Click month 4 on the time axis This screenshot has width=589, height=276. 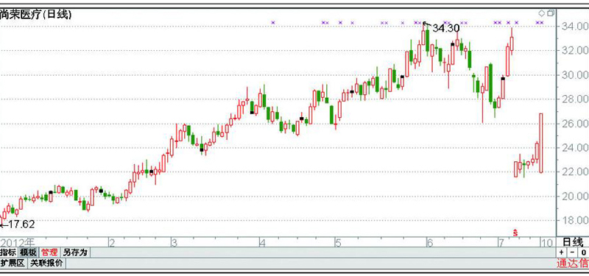click(x=262, y=243)
